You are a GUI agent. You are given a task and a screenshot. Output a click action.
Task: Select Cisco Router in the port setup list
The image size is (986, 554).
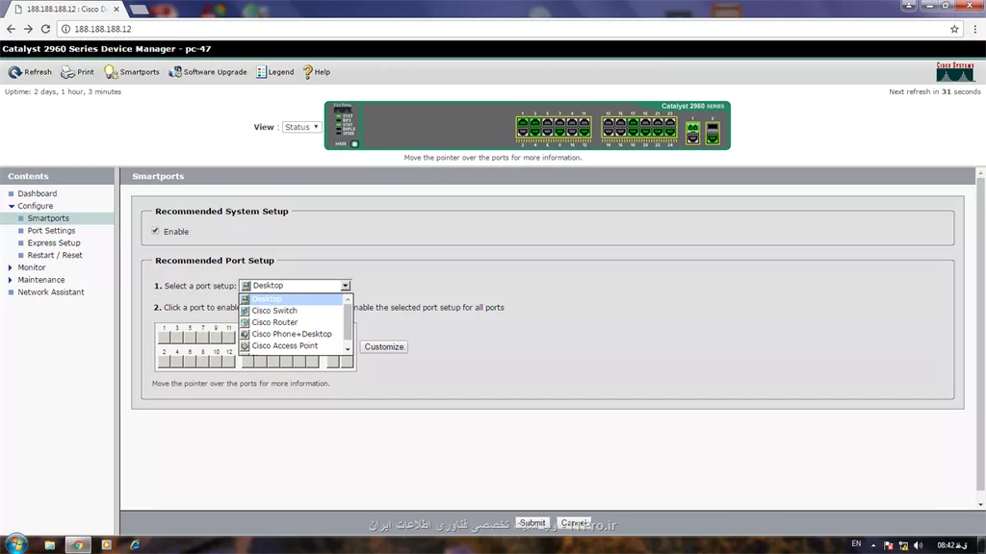pos(291,322)
